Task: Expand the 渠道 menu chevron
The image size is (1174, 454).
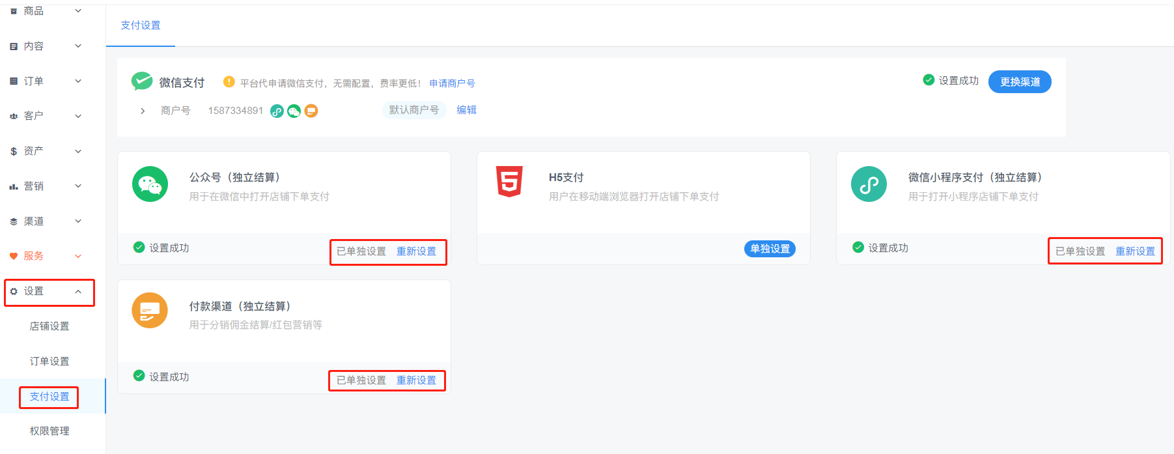Action: [x=78, y=221]
